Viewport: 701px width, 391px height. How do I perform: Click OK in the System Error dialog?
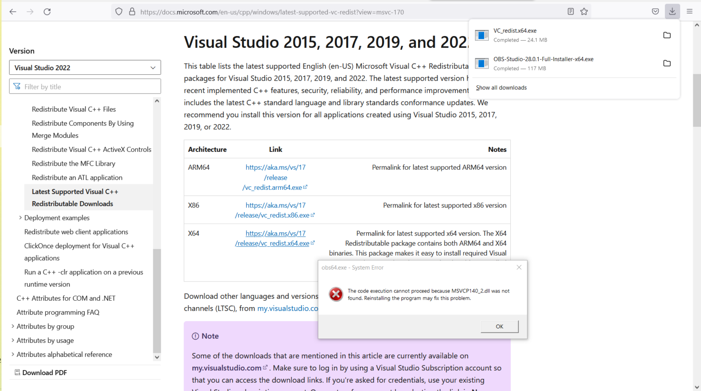click(500, 326)
